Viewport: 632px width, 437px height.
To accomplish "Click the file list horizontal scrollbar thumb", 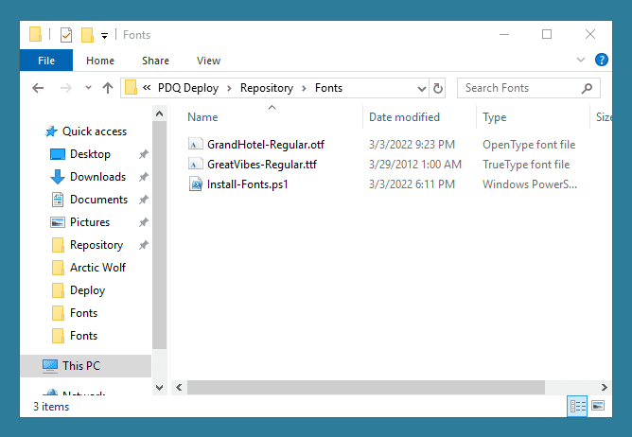I will coord(366,388).
